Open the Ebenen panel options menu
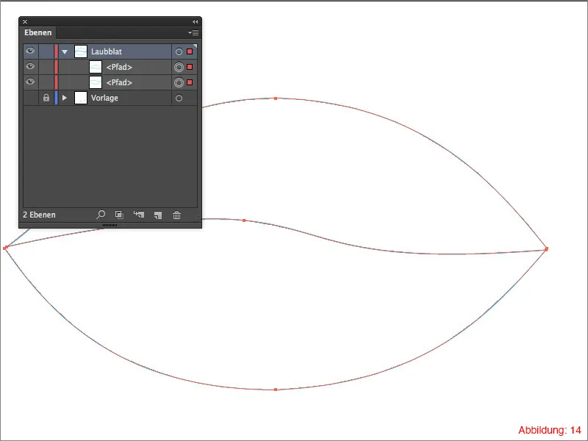 pos(193,32)
